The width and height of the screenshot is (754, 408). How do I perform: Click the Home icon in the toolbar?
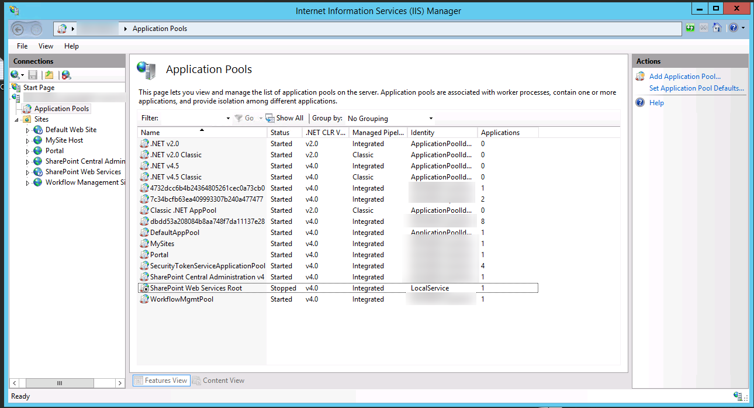coord(717,27)
